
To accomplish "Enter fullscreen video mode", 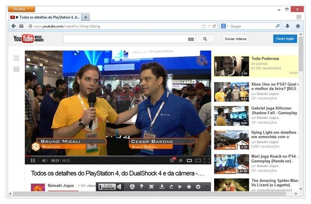I will 207,160.
